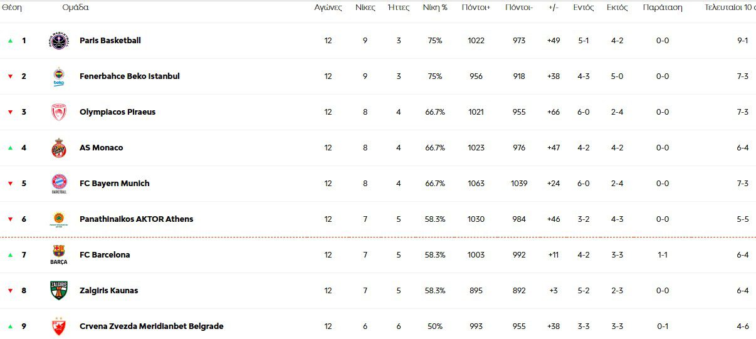Sort standings by Νίκη % header

(435, 8)
